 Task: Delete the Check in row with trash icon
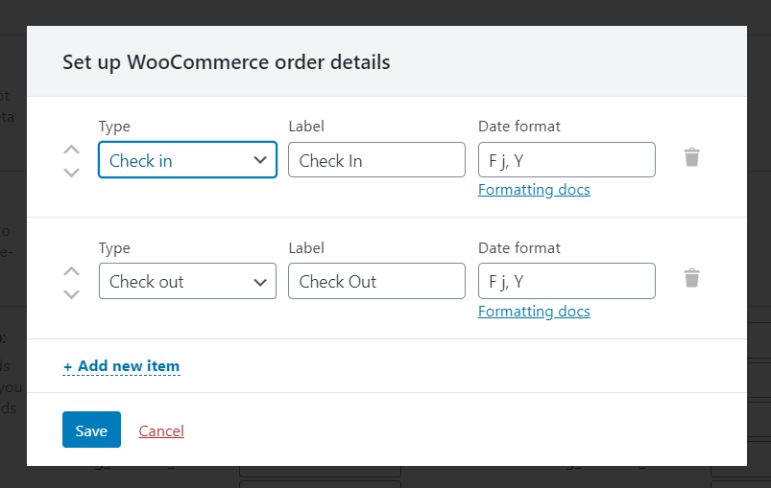[x=691, y=157]
